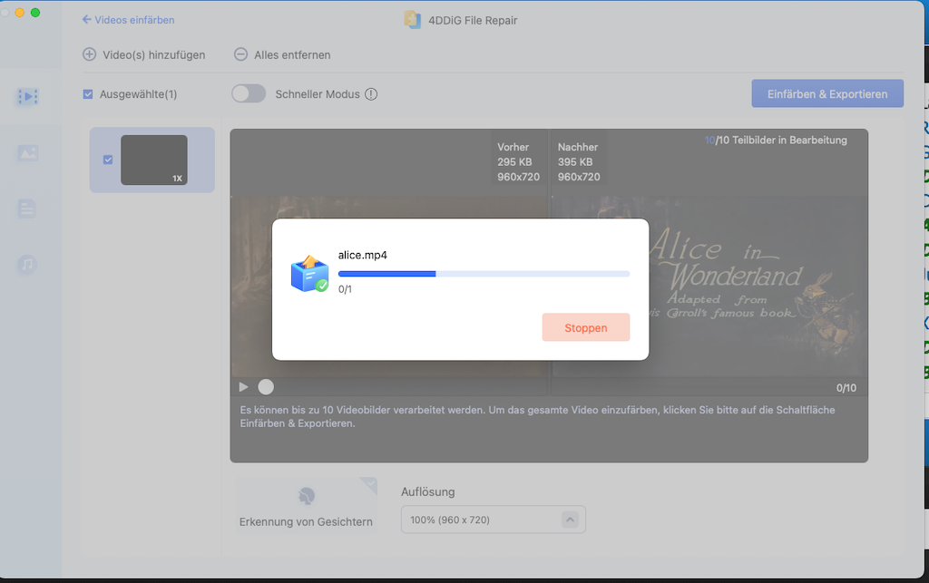Screen dimensions: 929x583
Task: Show info about Schneller Modus
Action: pos(371,94)
